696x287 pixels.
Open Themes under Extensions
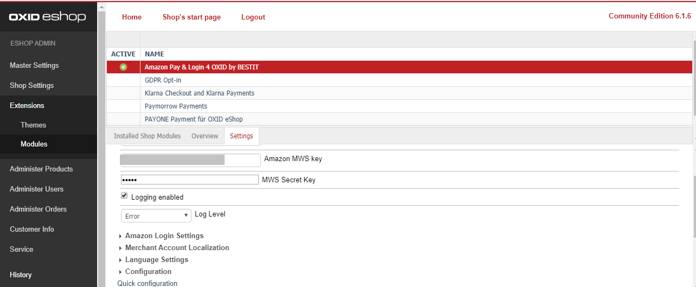[x=33, y=125]
